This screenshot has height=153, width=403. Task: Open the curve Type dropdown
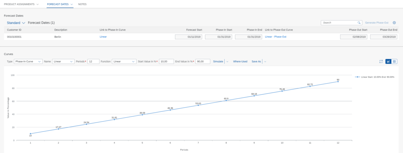(x=28, y=62)
